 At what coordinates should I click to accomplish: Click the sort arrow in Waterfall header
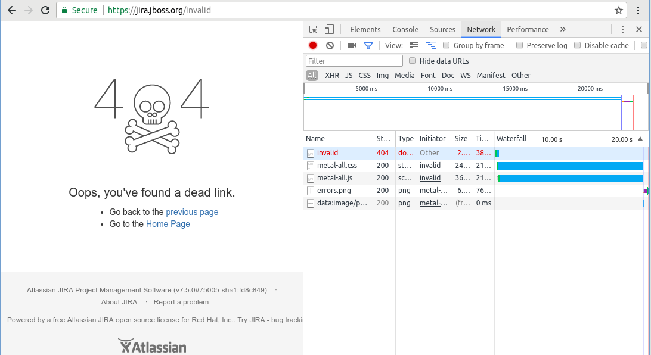click(640, 139)
